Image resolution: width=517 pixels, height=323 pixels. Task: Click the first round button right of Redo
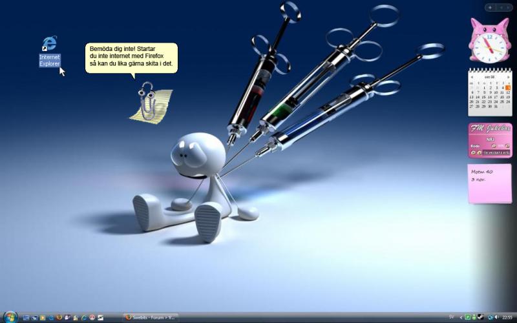click(494, 146)
